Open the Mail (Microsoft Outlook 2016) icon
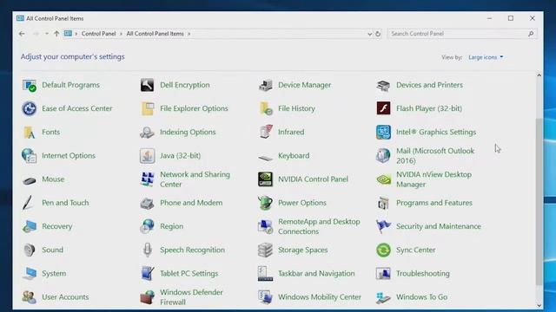 383,156
